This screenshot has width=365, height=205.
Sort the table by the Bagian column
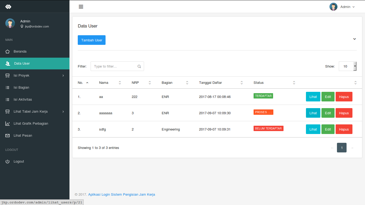click(x=175, y=83)
